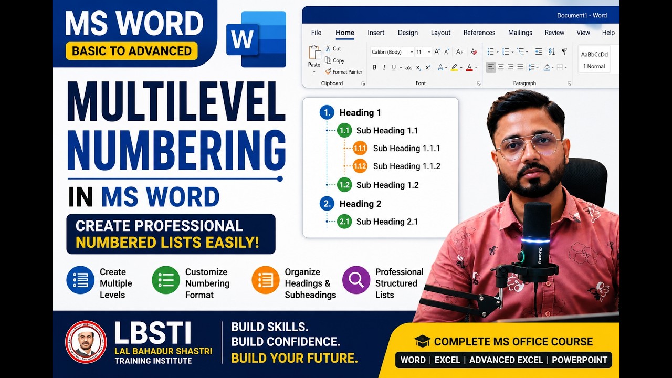
Task: Click the Line and Paragraph Spacing icon
Action: (x=532, y=67)
